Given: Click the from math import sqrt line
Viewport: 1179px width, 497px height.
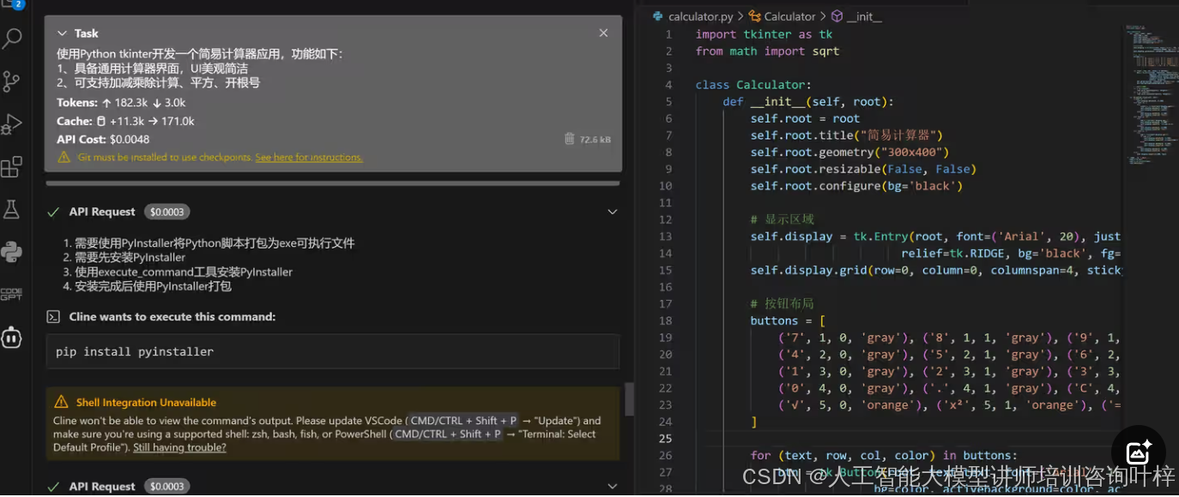Looking at the screenshot, I should [767, 51].
